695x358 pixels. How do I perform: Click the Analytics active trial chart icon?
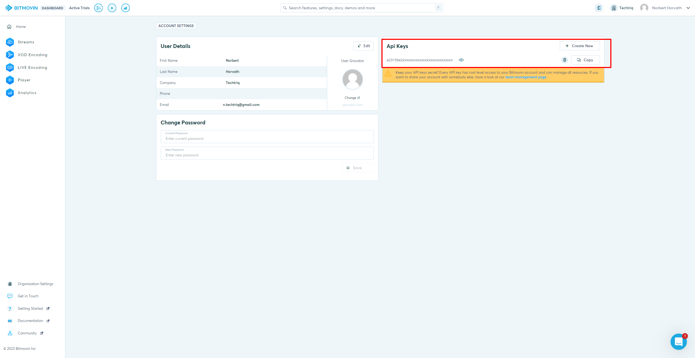pyautogui.click(x=125, y=8)
